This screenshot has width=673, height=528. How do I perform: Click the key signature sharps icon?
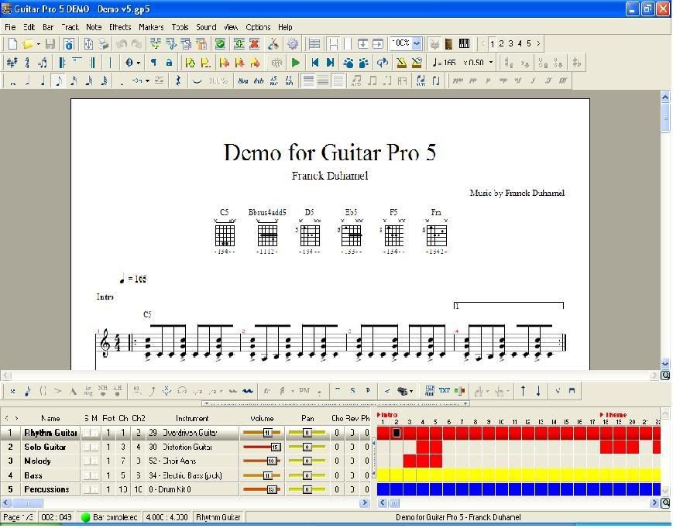pos(12,63)
